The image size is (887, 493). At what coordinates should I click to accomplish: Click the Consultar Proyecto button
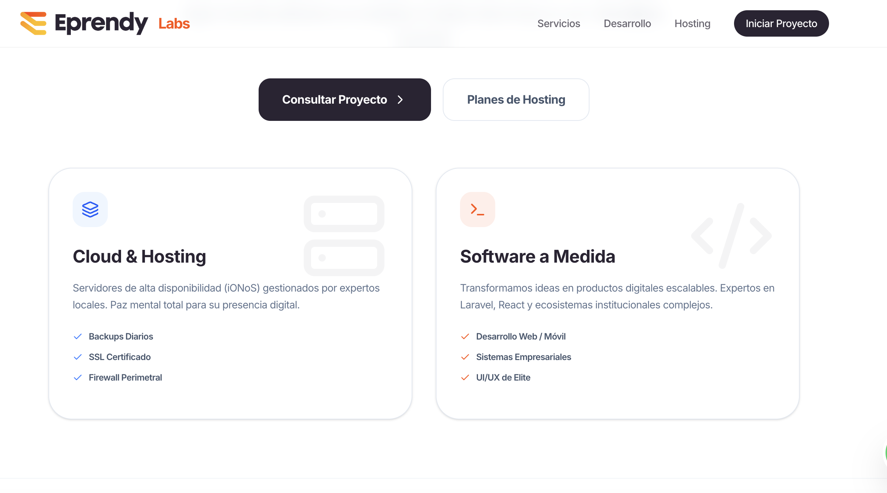[x=345, y=100]
